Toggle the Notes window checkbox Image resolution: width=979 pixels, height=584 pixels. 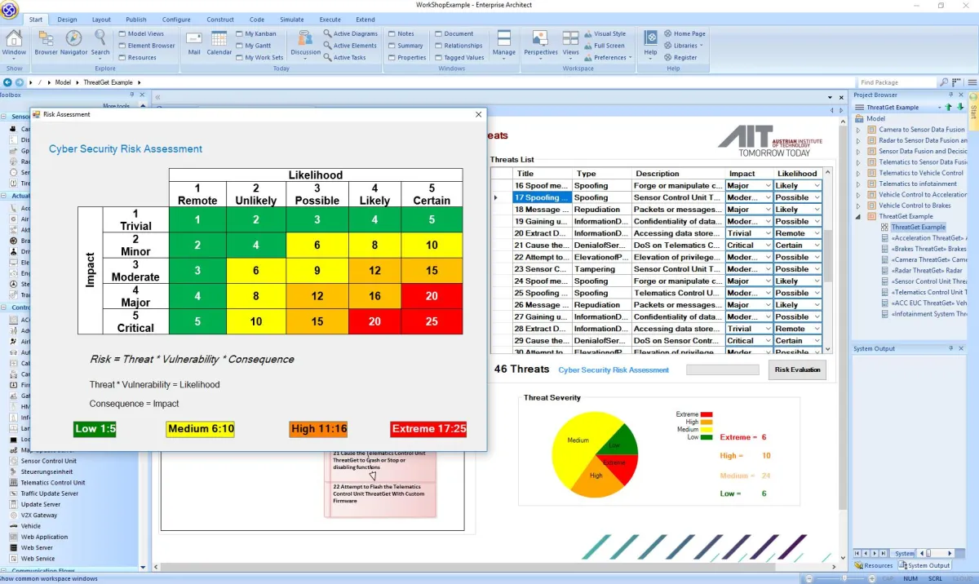pyautogui.click(x=392, y=34)
